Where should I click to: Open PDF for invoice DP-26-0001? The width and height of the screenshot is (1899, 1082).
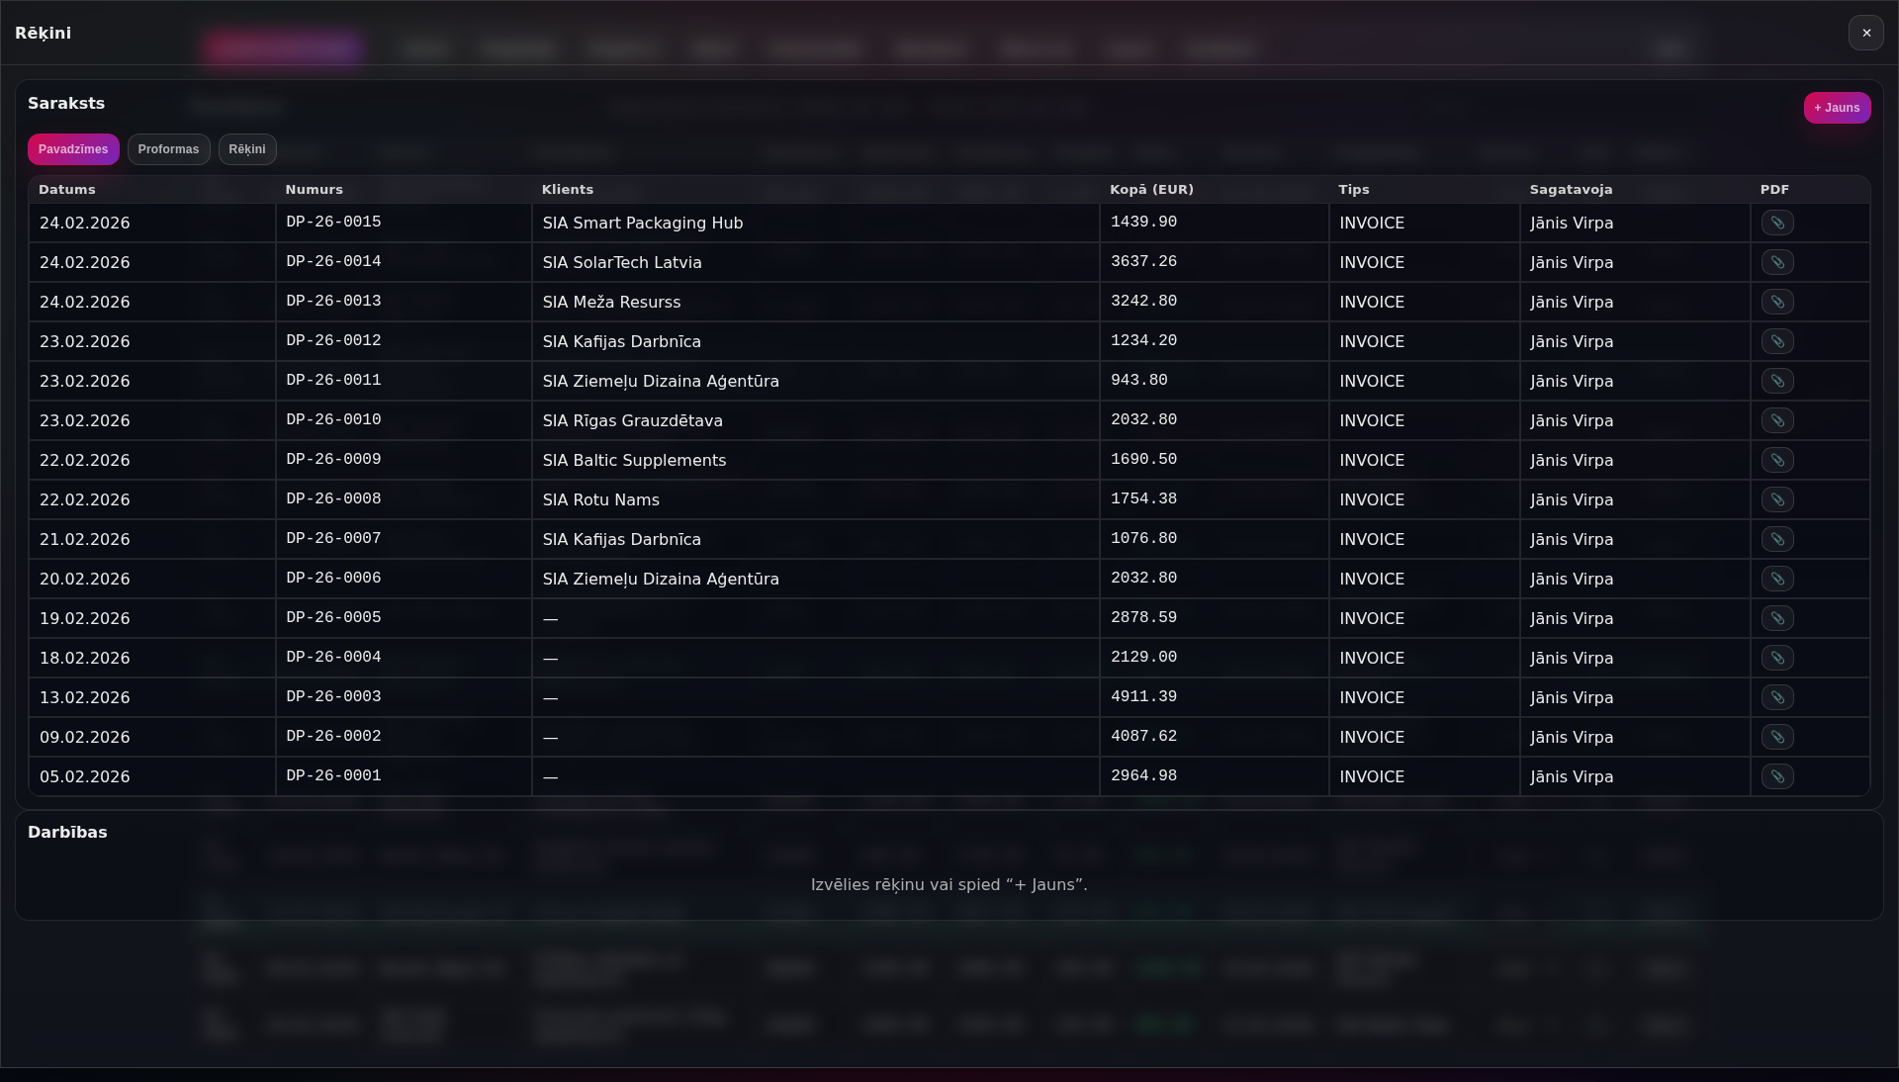[x=1777, y=776]
